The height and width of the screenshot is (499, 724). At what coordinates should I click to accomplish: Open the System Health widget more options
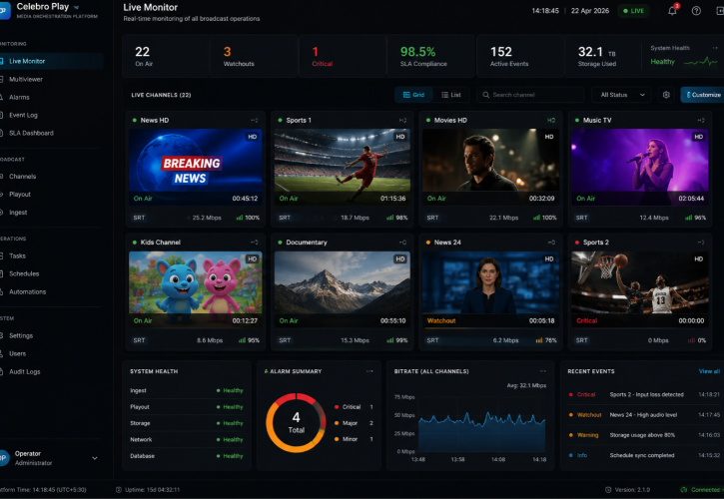coord(715,48)
